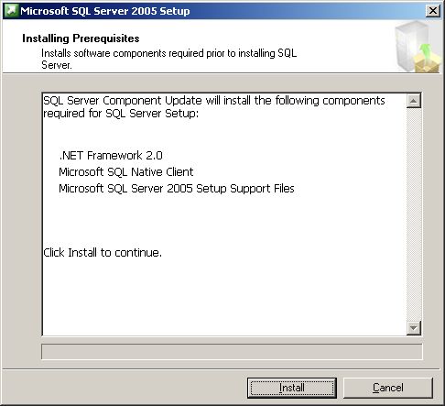
Task: Select the .NET Framework 2.0 line
Action: (x=111, y=156)
